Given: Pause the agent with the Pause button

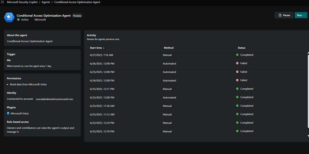Looking at the screenshot, I should [284, 15].
